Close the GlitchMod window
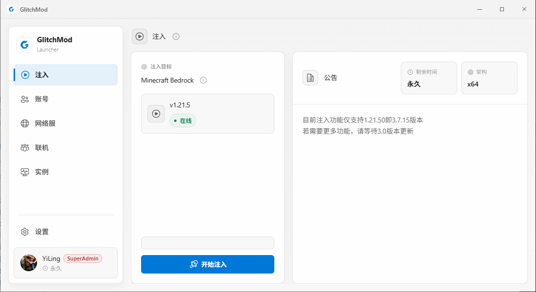Viewport: 536px width, 292px height. coord(524,9)
